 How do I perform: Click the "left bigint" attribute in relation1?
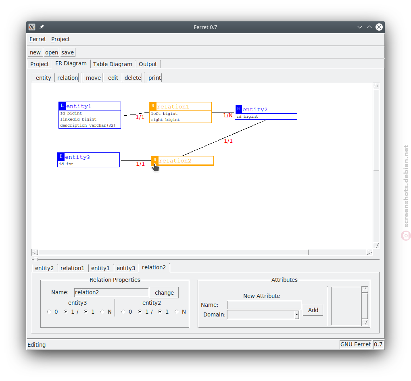[164, 113]
